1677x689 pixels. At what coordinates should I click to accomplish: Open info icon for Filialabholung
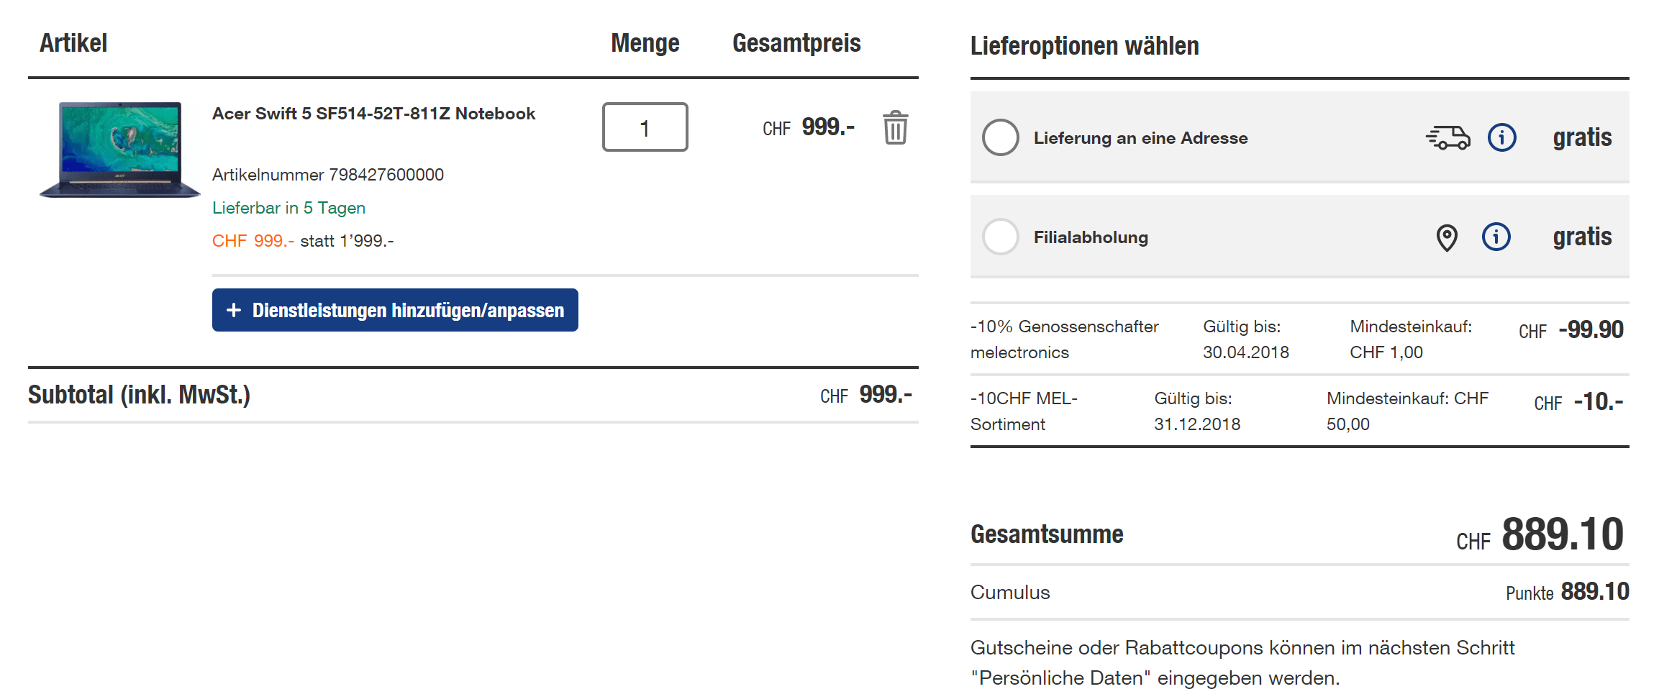coord(1496,237)
